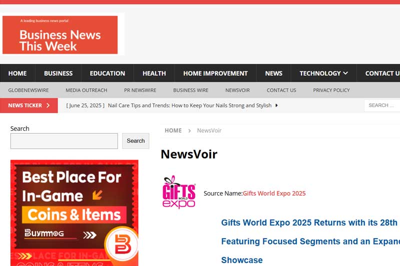Open the Gifts World Expo 2025 source link
Image resolution: width=400 pixels, height=266 pixels.
[274, 194]
